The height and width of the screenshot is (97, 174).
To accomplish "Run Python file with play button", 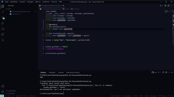I will [161, 6].
